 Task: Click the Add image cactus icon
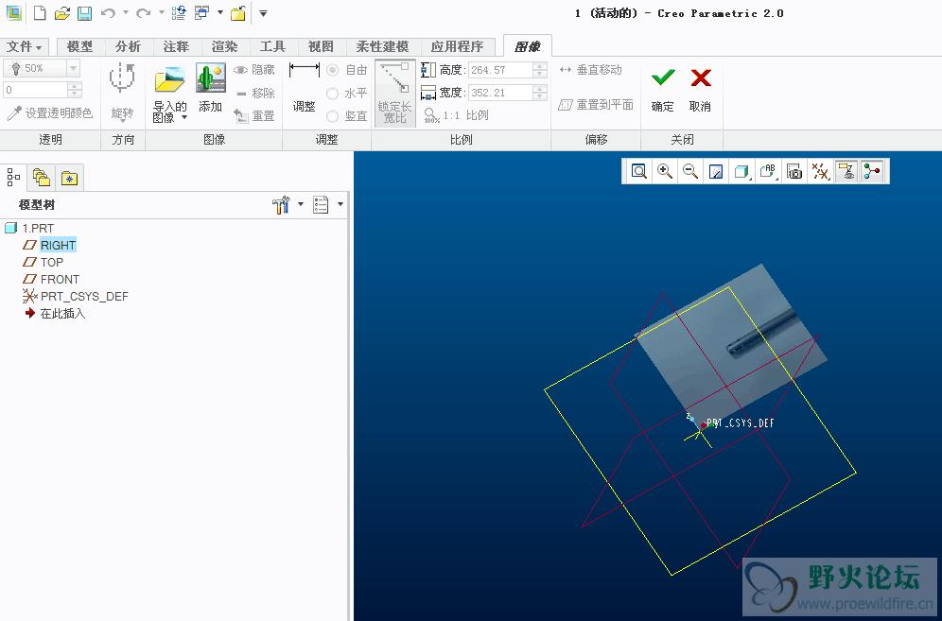[x=211, y=78]
